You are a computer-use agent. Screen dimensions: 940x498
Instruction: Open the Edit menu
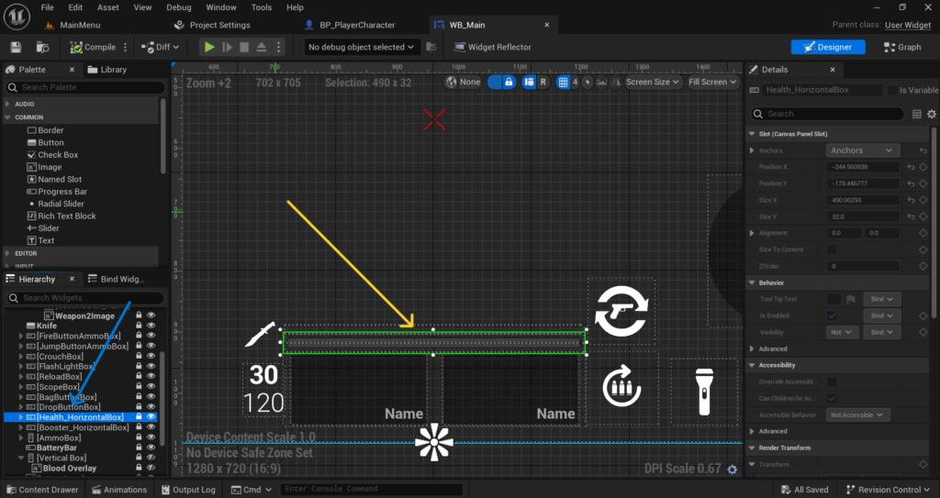75,7
